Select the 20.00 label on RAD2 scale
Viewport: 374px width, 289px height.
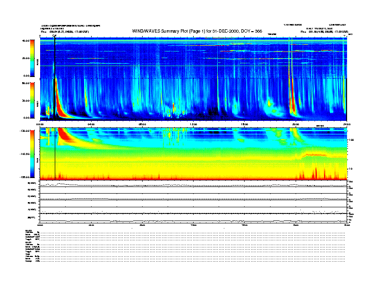point(26,58)
